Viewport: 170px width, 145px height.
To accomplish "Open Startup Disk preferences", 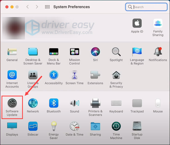I will click(x=137, y=126).
